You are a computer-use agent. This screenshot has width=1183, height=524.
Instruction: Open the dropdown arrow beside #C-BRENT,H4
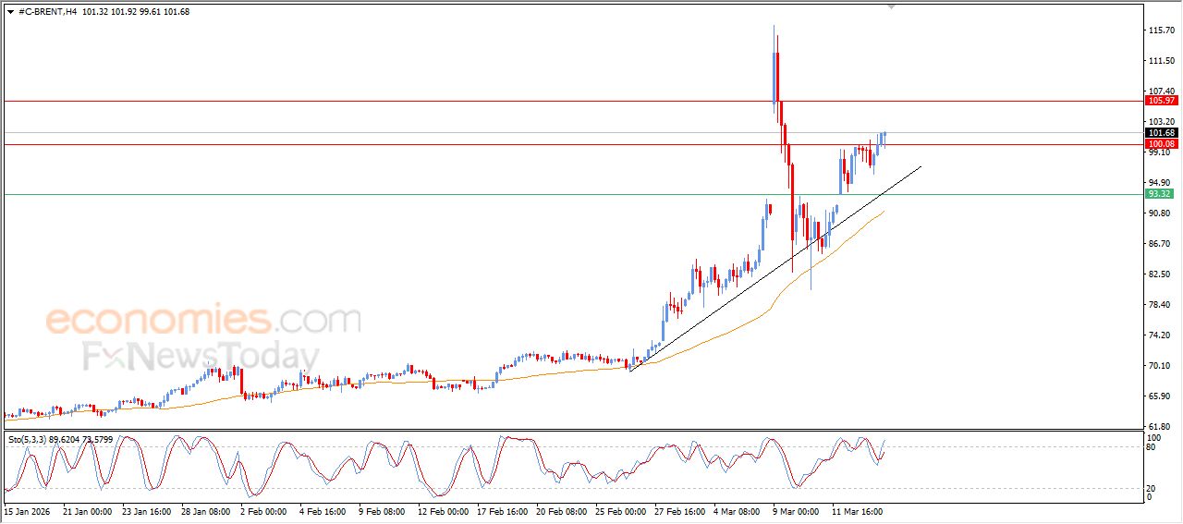(x=10, y=12)
